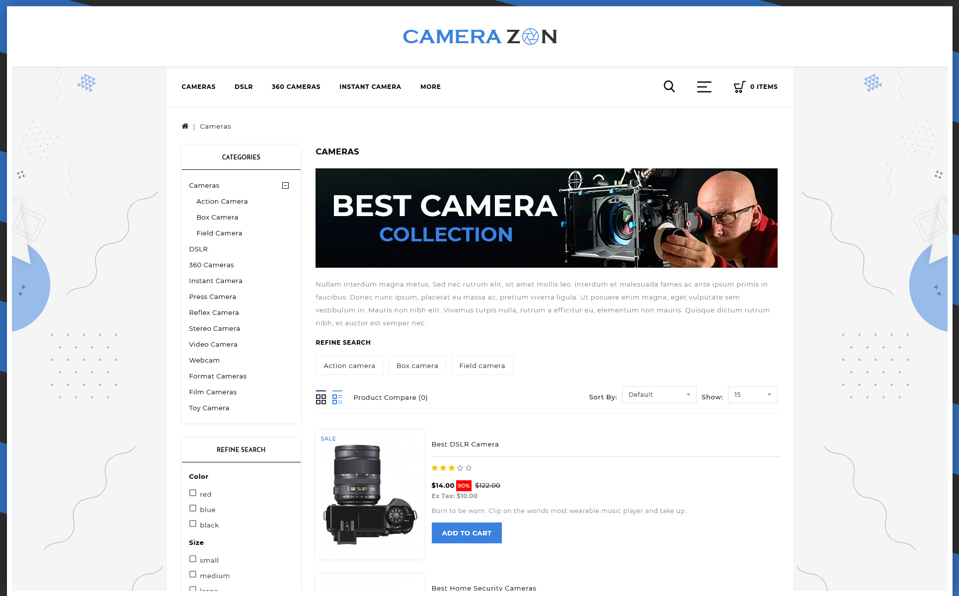Open the DSLR nav menu
959x596 pixels.
243,86
